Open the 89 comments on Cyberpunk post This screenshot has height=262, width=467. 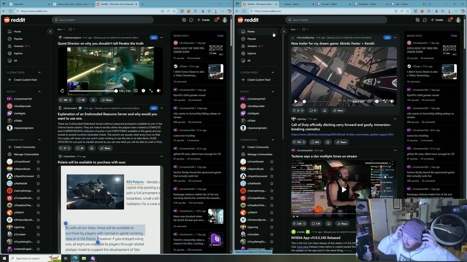tap(81, 100)
